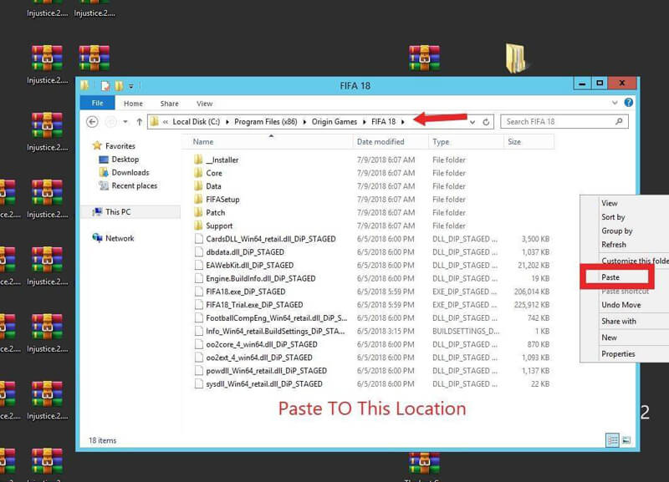Screen dimensions: 669x482
Task: Select Downloads in Favorites
Action: (130, 172)
